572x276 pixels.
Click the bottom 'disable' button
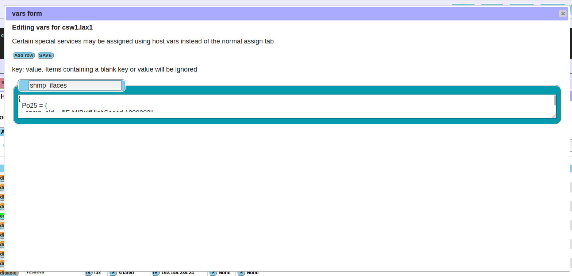8,273
